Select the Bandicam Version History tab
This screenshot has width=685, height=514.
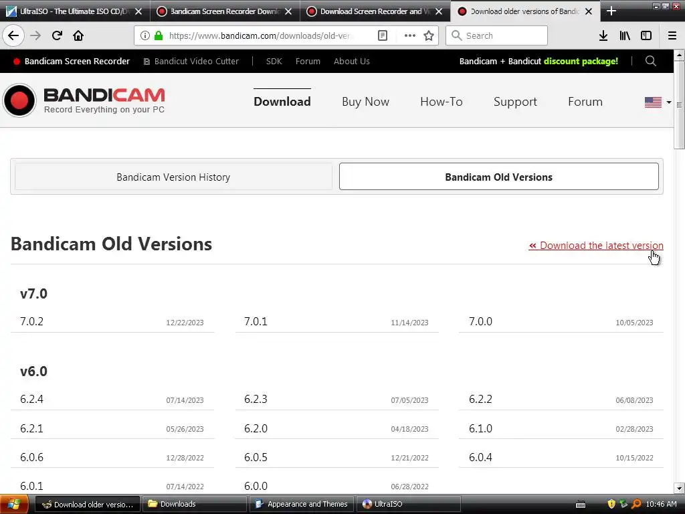[173, 177]
